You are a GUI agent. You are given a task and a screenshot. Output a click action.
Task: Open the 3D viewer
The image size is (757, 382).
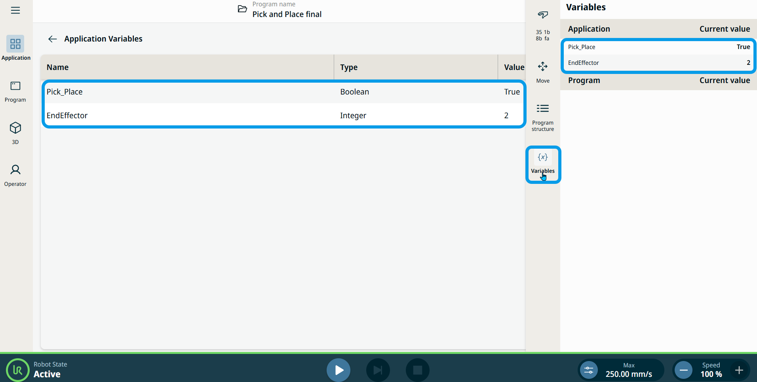tap(15, 133)
